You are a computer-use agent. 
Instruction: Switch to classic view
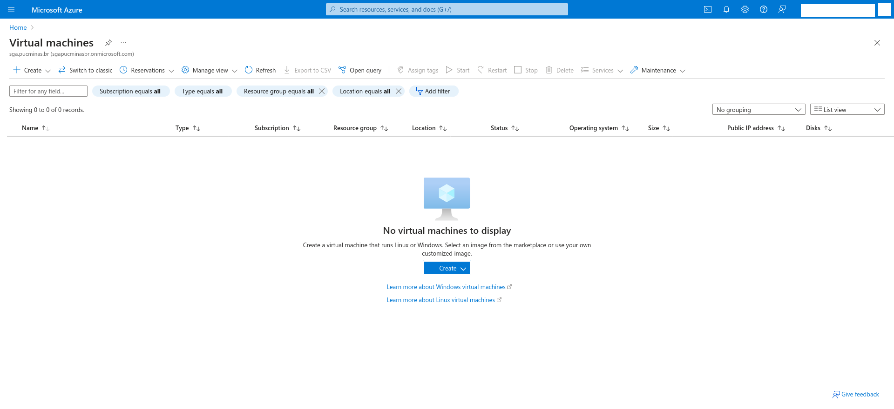[85, 70]
